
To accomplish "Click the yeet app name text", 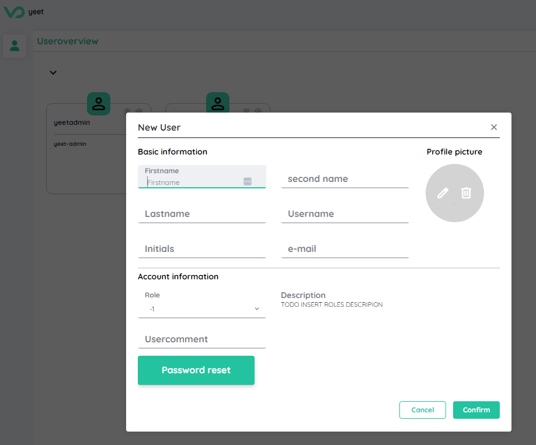I will pos(36,12).
